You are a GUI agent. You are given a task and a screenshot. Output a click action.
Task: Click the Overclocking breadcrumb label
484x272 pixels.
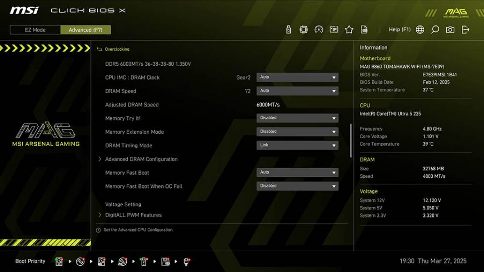117,49
